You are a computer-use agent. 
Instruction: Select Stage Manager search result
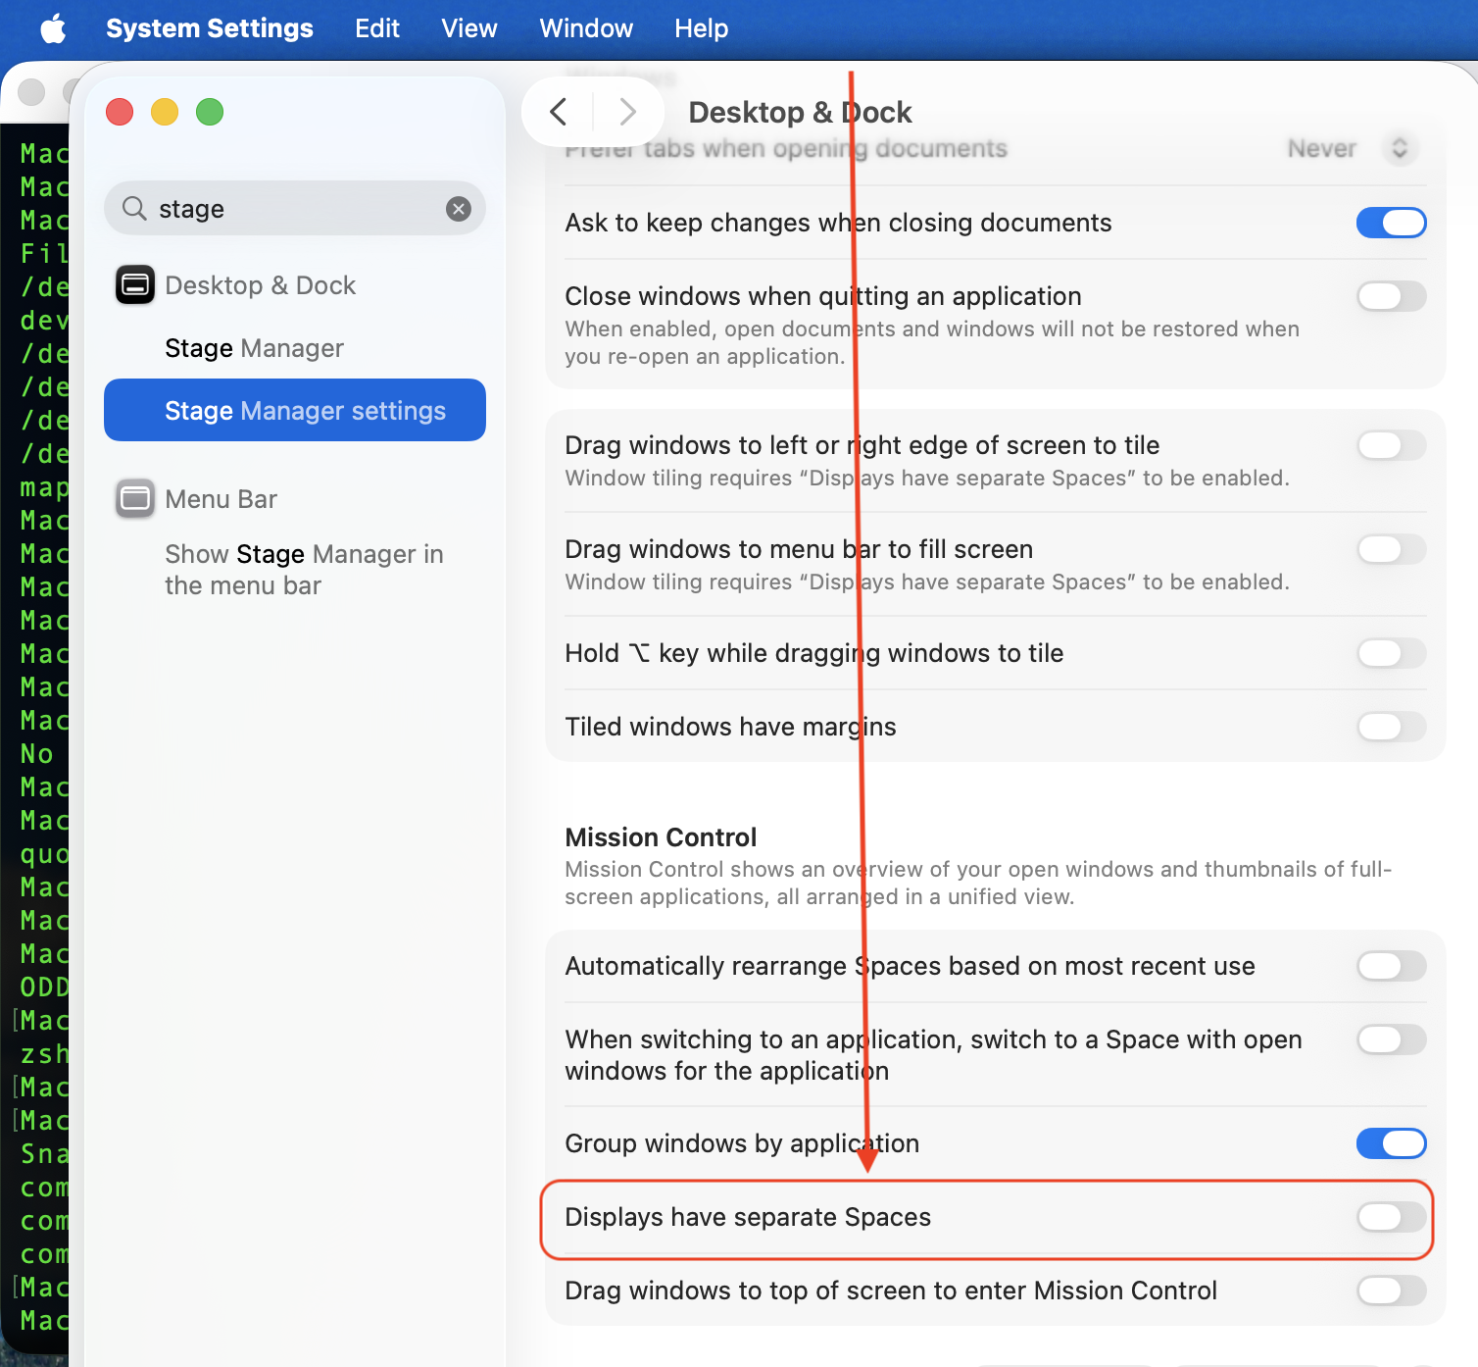(295, 348)
